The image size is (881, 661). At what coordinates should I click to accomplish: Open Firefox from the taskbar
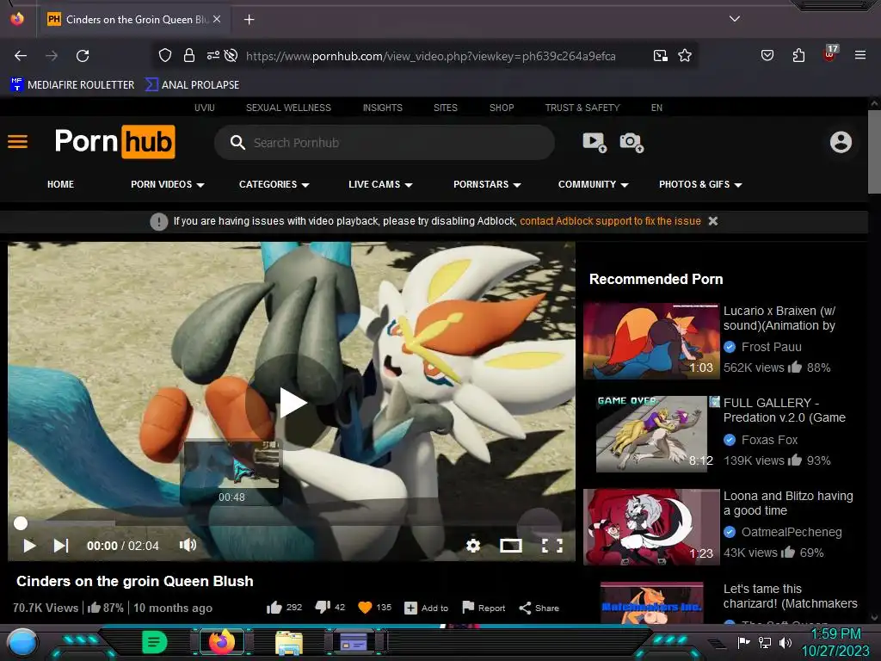221,642
